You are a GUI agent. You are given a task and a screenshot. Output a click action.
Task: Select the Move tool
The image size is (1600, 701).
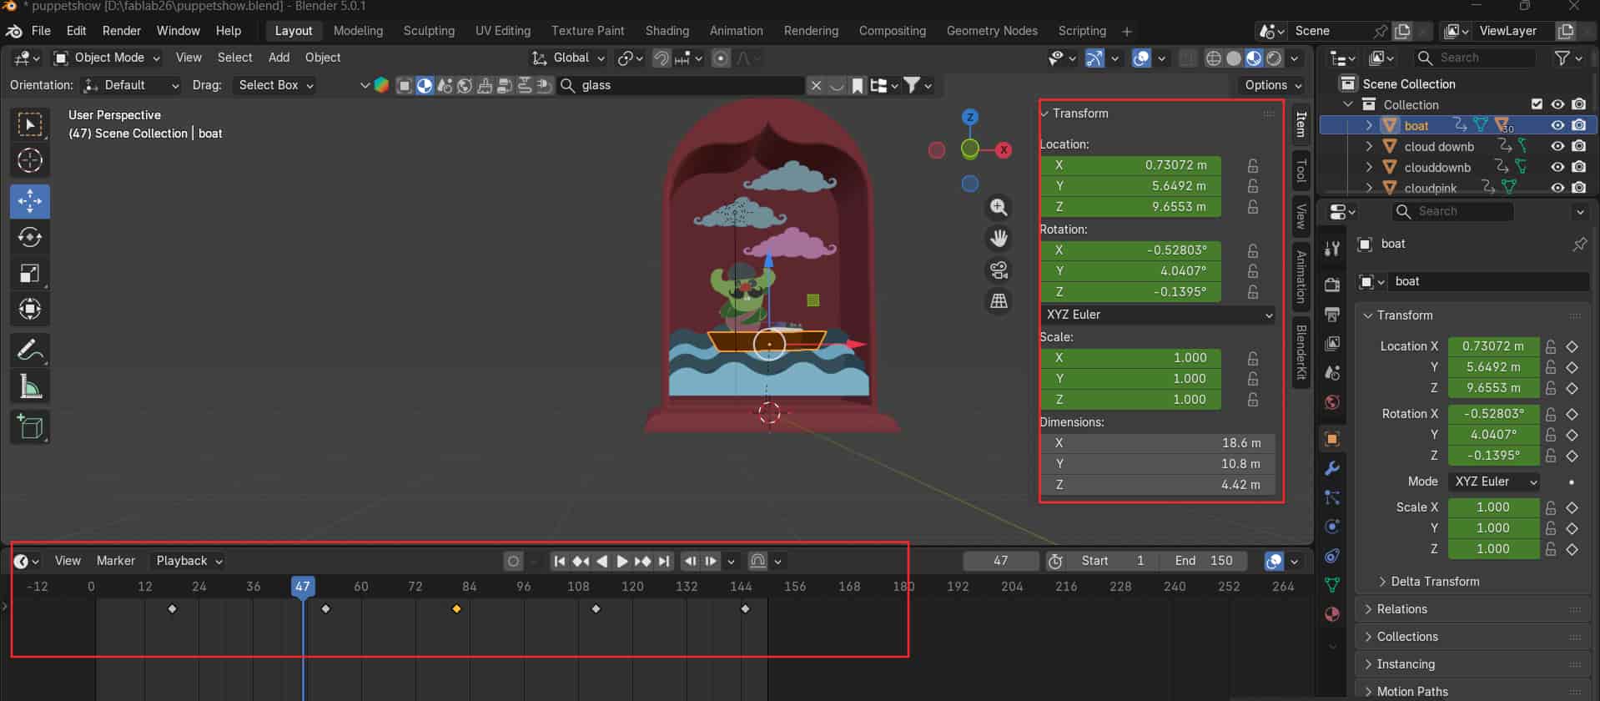[x=30, y=201]
